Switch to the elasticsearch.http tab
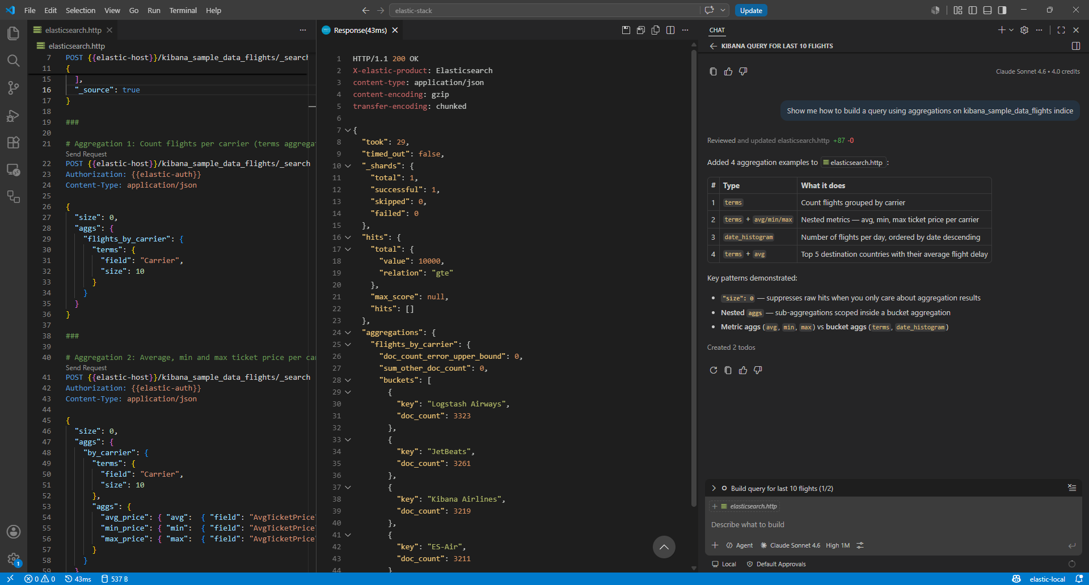 pos(73,30)
